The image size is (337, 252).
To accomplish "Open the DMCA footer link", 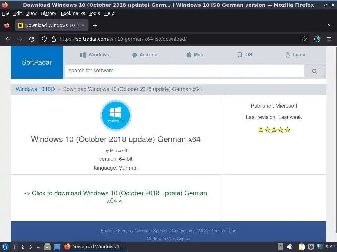I will pyautogui.click(x=202, y=231).
